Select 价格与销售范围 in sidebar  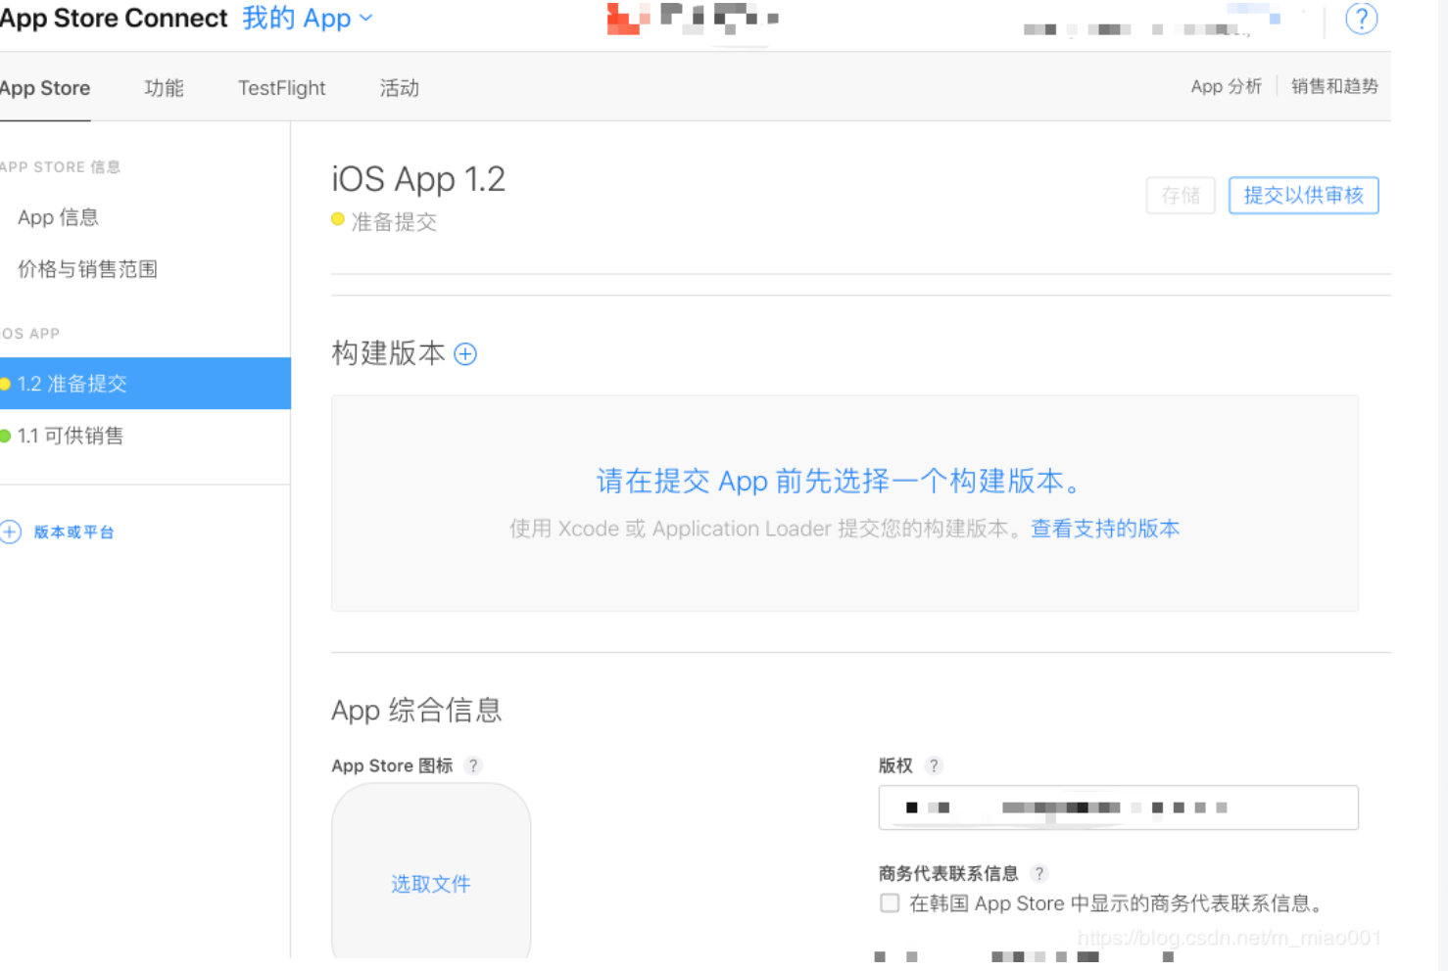coord(88,269)
